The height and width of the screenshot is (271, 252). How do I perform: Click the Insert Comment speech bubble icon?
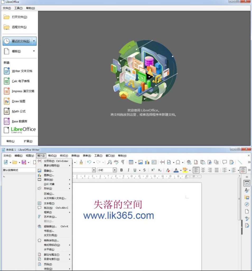coord(225,162)
